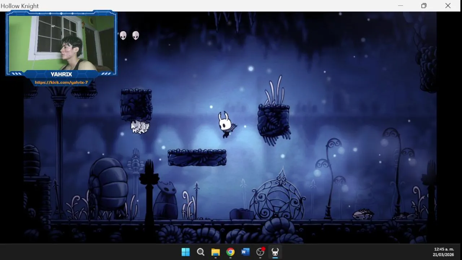
Task: Restore down the Hollow Knight window
Action: (x=424, y=6)
